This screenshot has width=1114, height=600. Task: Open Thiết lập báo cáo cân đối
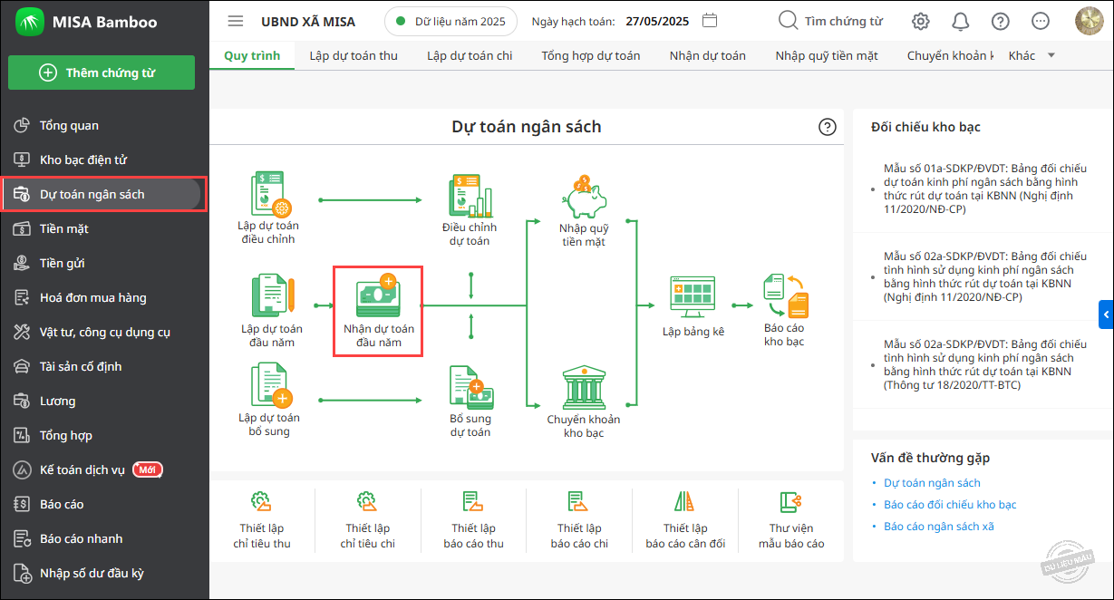pyautogui.click(x=685, y=521)
